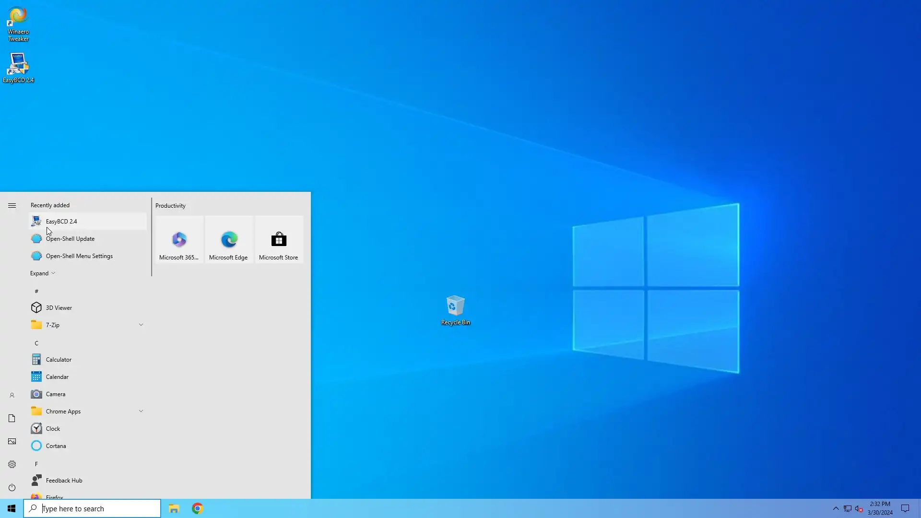Screen dimensions: 921x518
Task: Click the volume icon in system tray
Action: coord(859,509)
